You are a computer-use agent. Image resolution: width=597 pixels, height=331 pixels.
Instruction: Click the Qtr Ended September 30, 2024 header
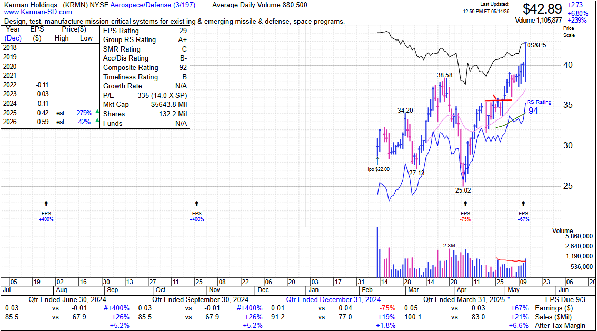pyautogui.click(x=200, y=300)
